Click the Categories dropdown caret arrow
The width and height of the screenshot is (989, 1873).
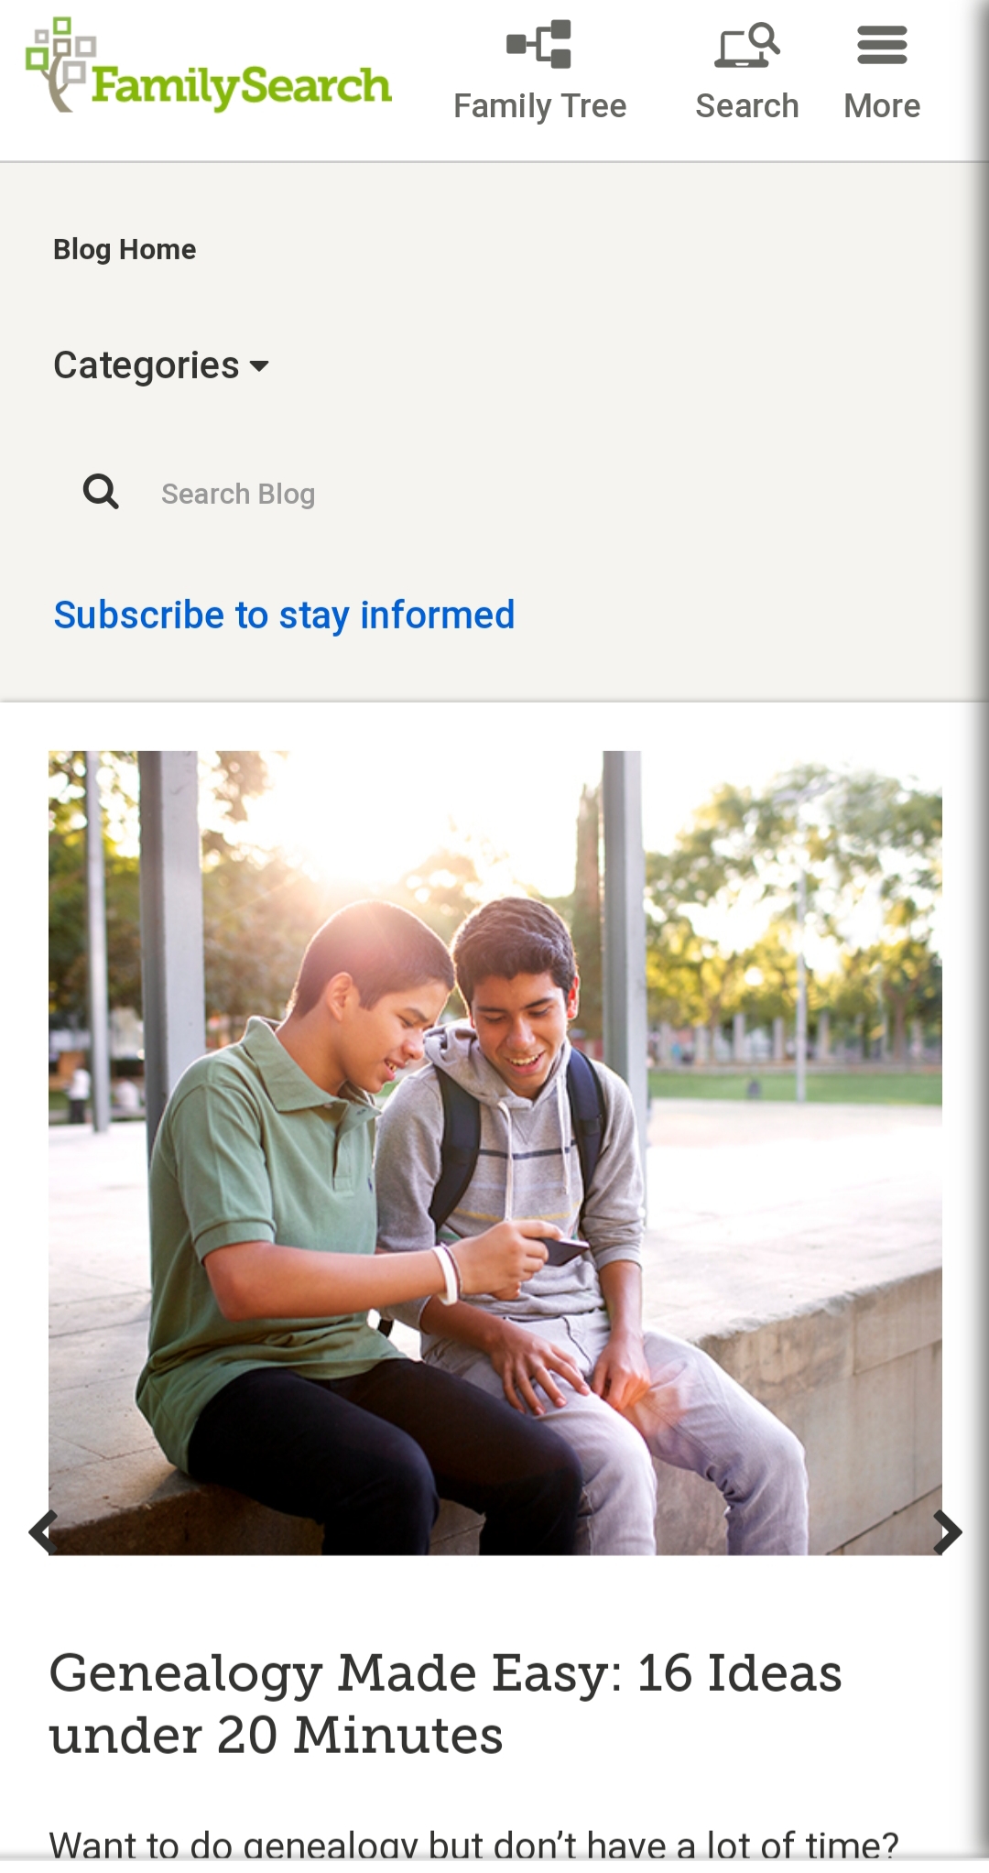[x=259, y=366]
